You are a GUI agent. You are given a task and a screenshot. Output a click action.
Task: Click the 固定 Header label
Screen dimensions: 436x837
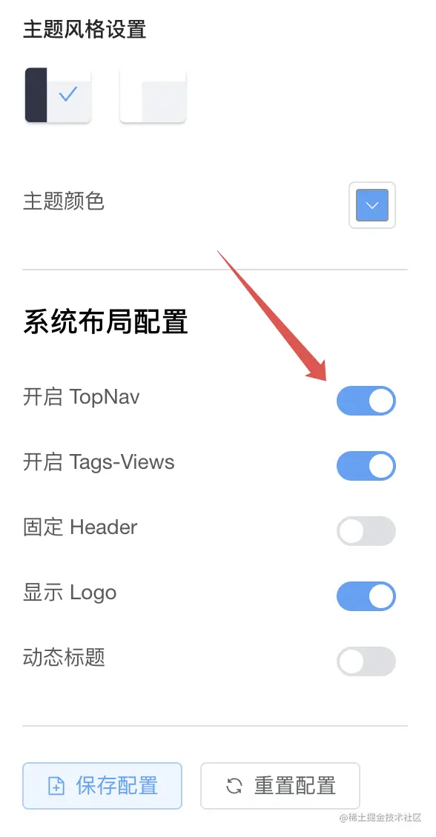point(80,527)
